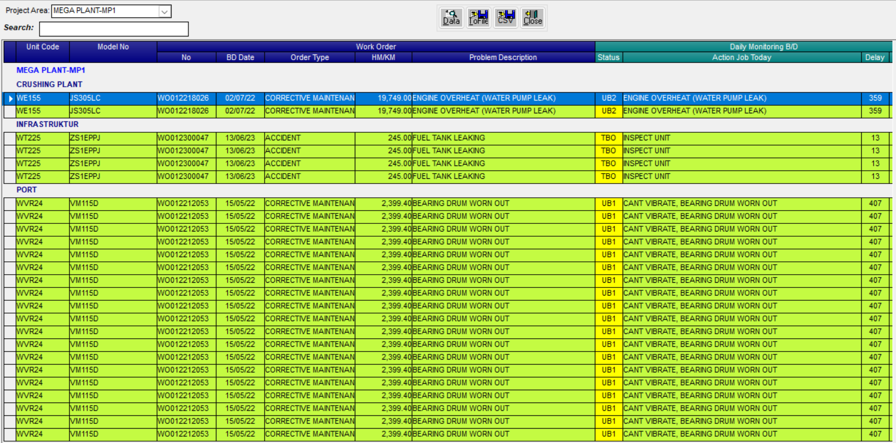Click the Problem Description column header
The width and height of the screenshot is (896, 443).
coord(503,57)
